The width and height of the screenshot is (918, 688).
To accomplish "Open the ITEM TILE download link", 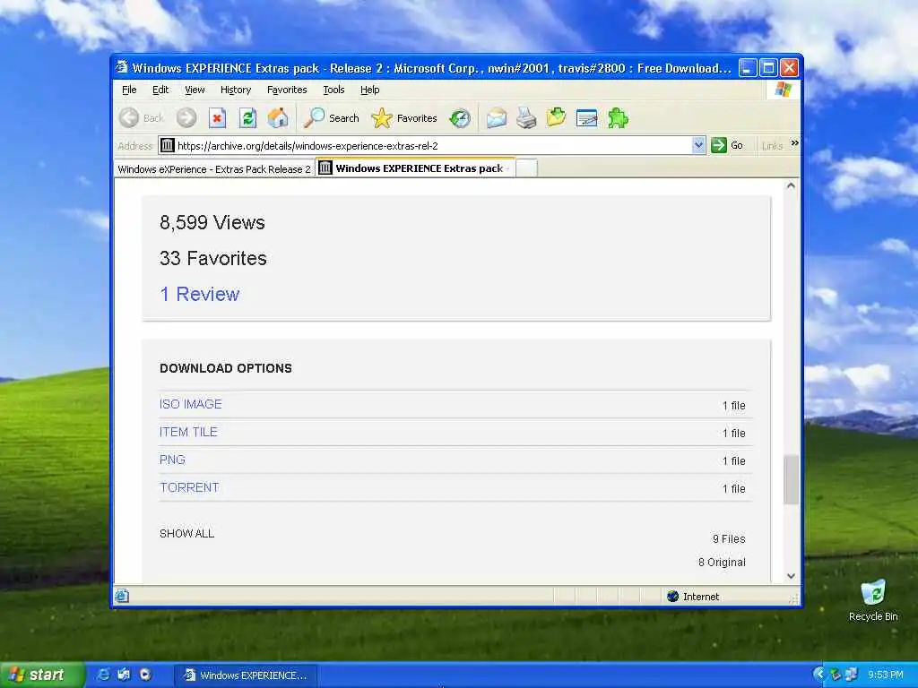I will point(188,432).
